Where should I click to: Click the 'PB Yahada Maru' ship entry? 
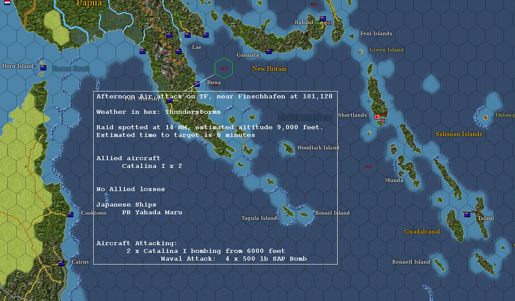click(152, 213)
